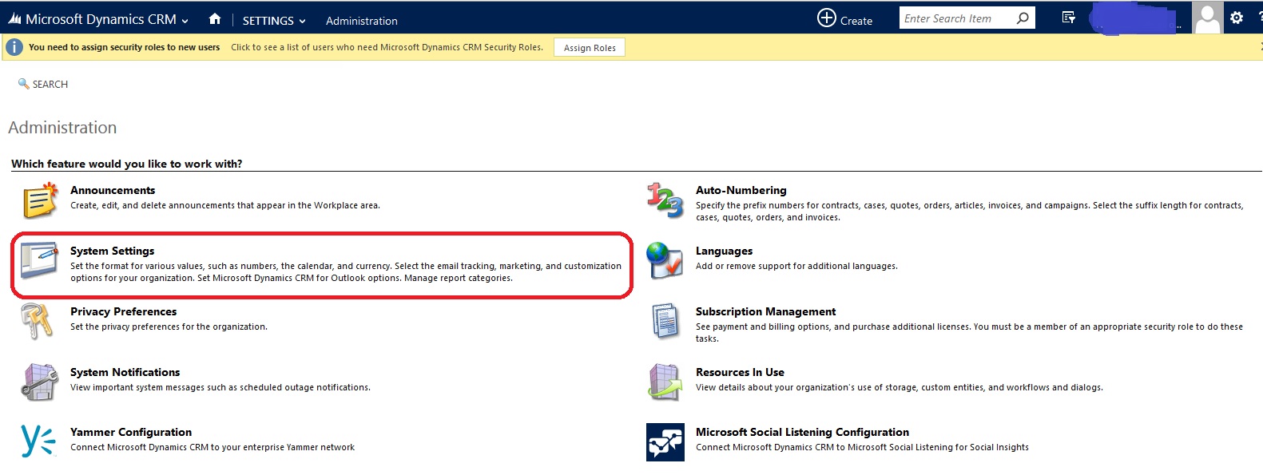1263x475 pixels.
Task: Open the System Settings icon
Action: tap(40, 261)
